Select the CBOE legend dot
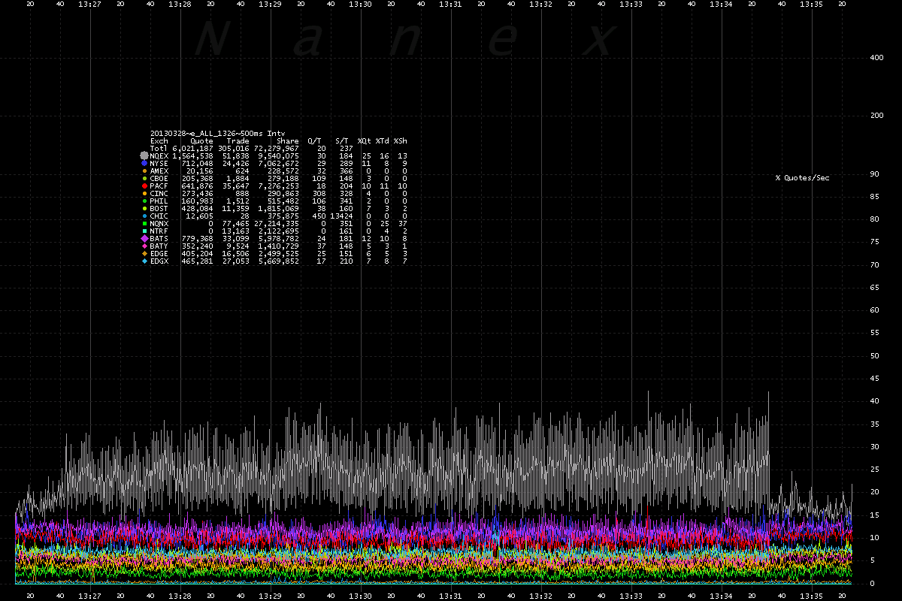The width and height of the screenshot is (902, 601). [x=144, y=178]
